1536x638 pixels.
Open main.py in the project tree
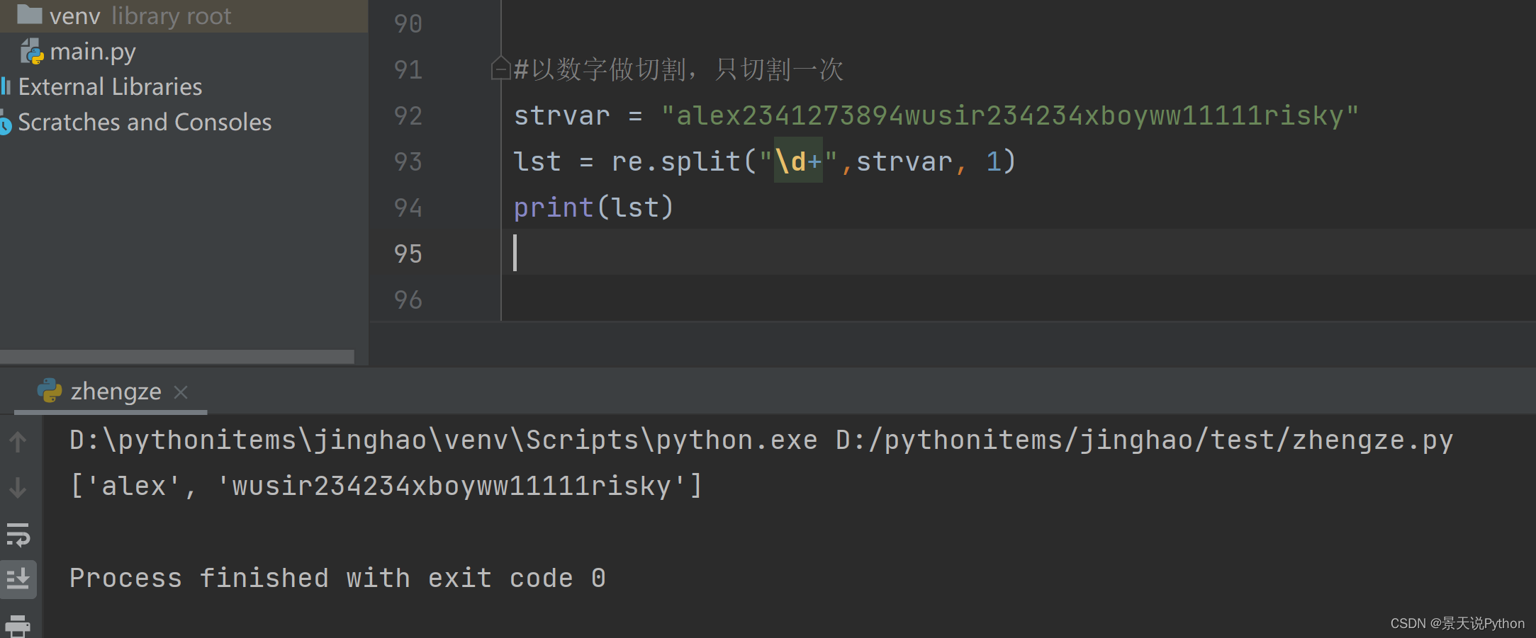[92, 52]
